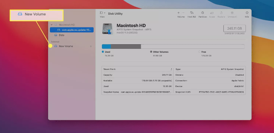Click the com.apple.os.update snapshot name value in table

click(146, 92)
